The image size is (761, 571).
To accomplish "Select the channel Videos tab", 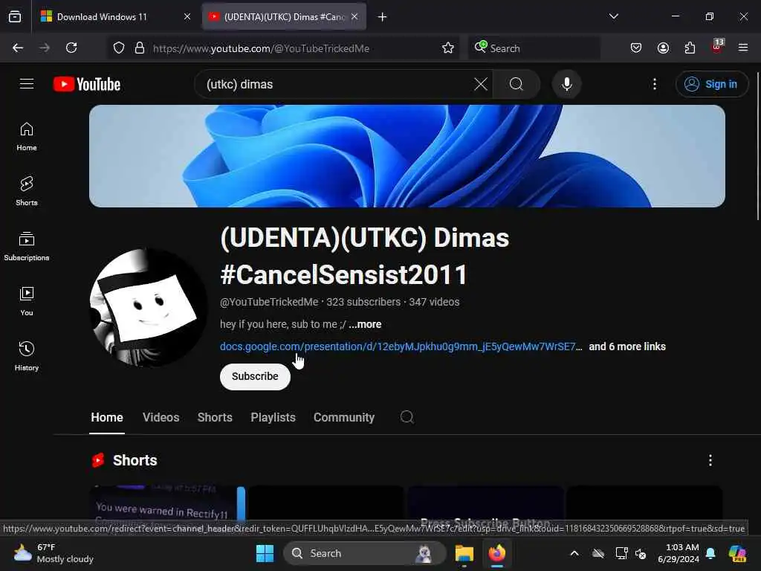I will click(161, 417).
